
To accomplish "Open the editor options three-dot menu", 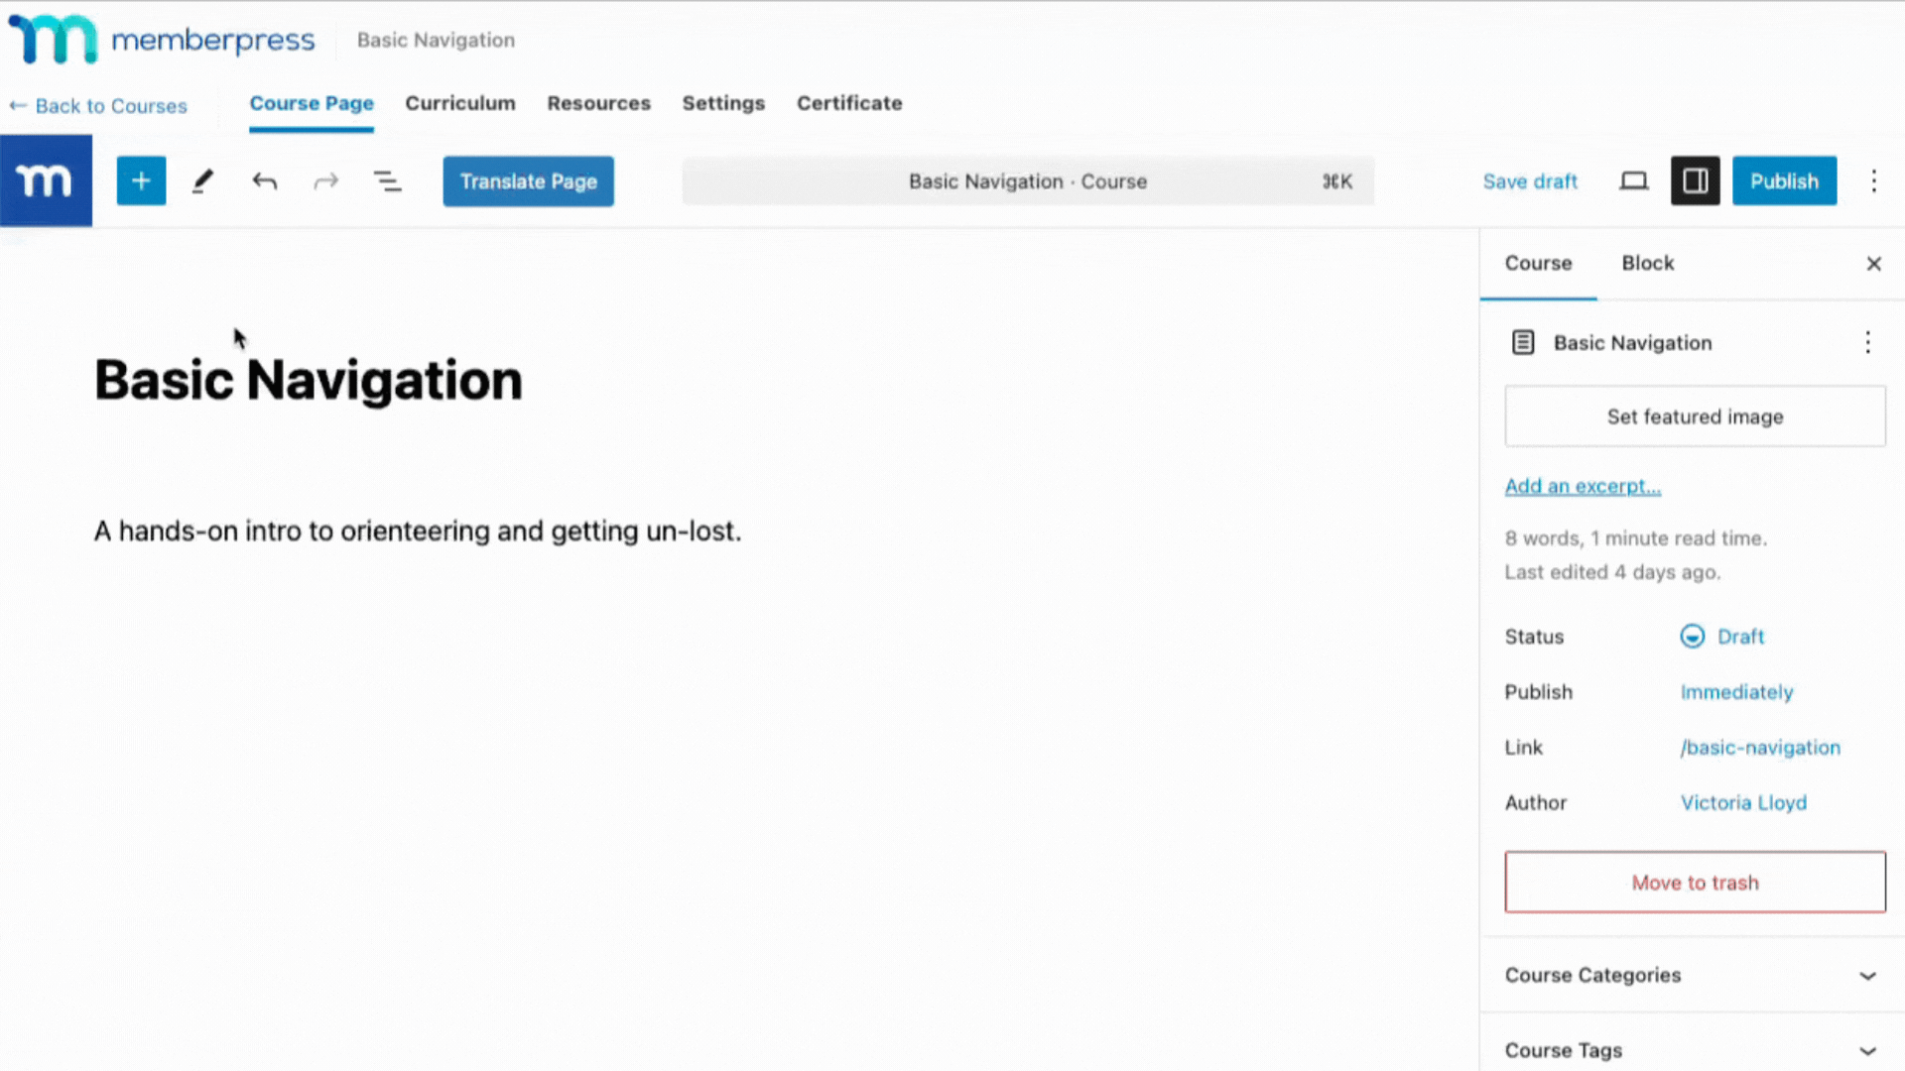I will 1873,181.
